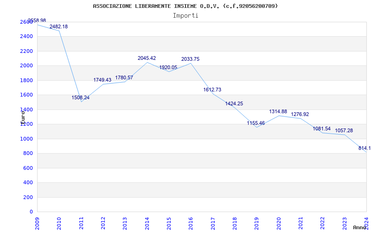Select the 2033.75 peak label for 2016
The width and height of the screenshot is (371, 232).
tap(190, 59)
